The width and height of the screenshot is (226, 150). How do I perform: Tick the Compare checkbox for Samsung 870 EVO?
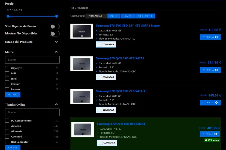click(100, 44)
